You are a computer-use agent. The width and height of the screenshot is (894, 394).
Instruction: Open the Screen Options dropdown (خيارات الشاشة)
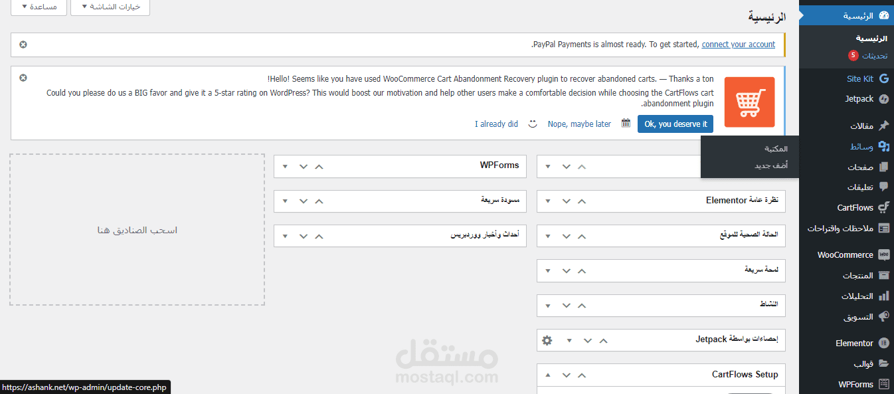(110, 7)
